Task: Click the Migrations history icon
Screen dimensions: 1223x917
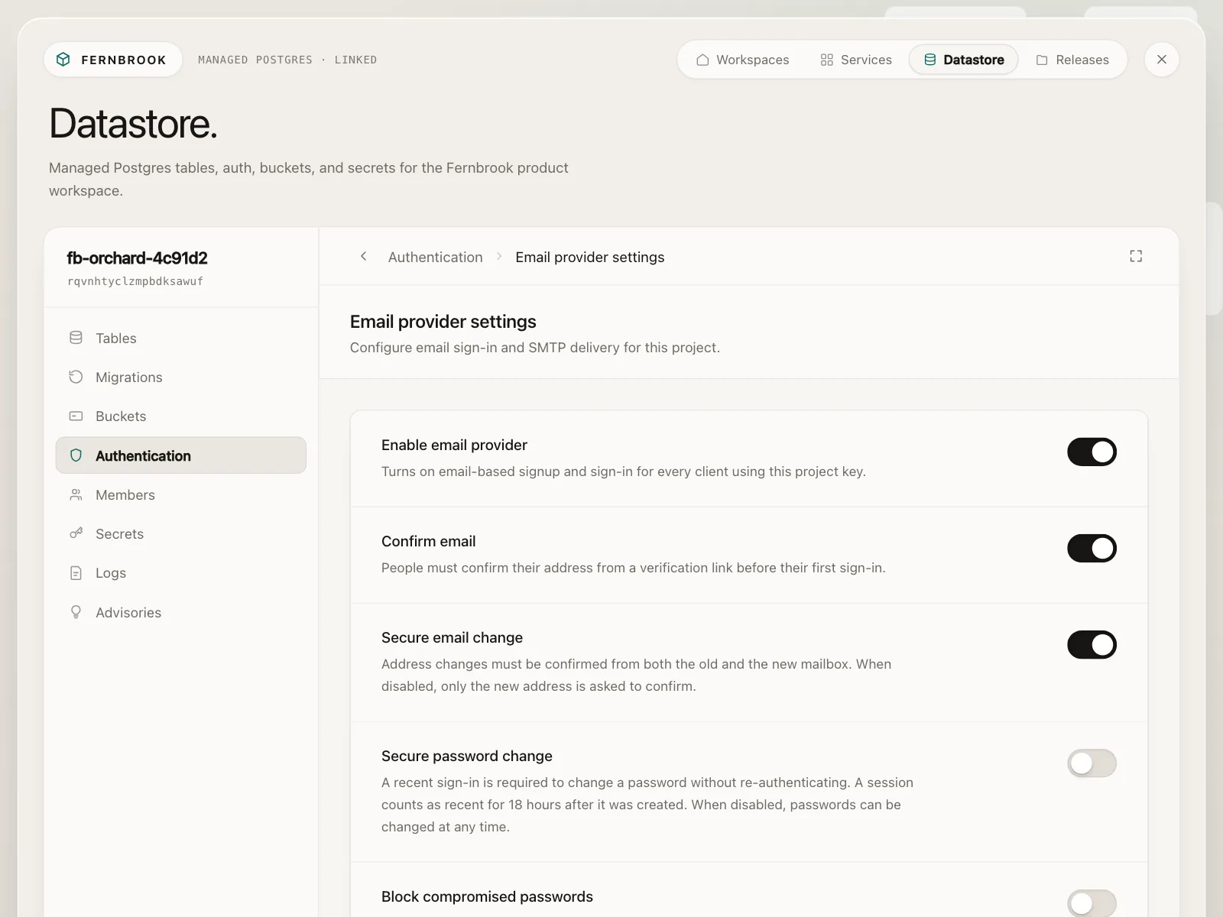Action: click(76, 377)
